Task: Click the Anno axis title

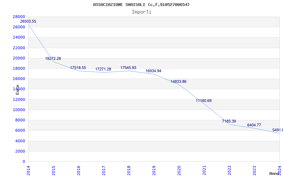Action: pos(274,173)
